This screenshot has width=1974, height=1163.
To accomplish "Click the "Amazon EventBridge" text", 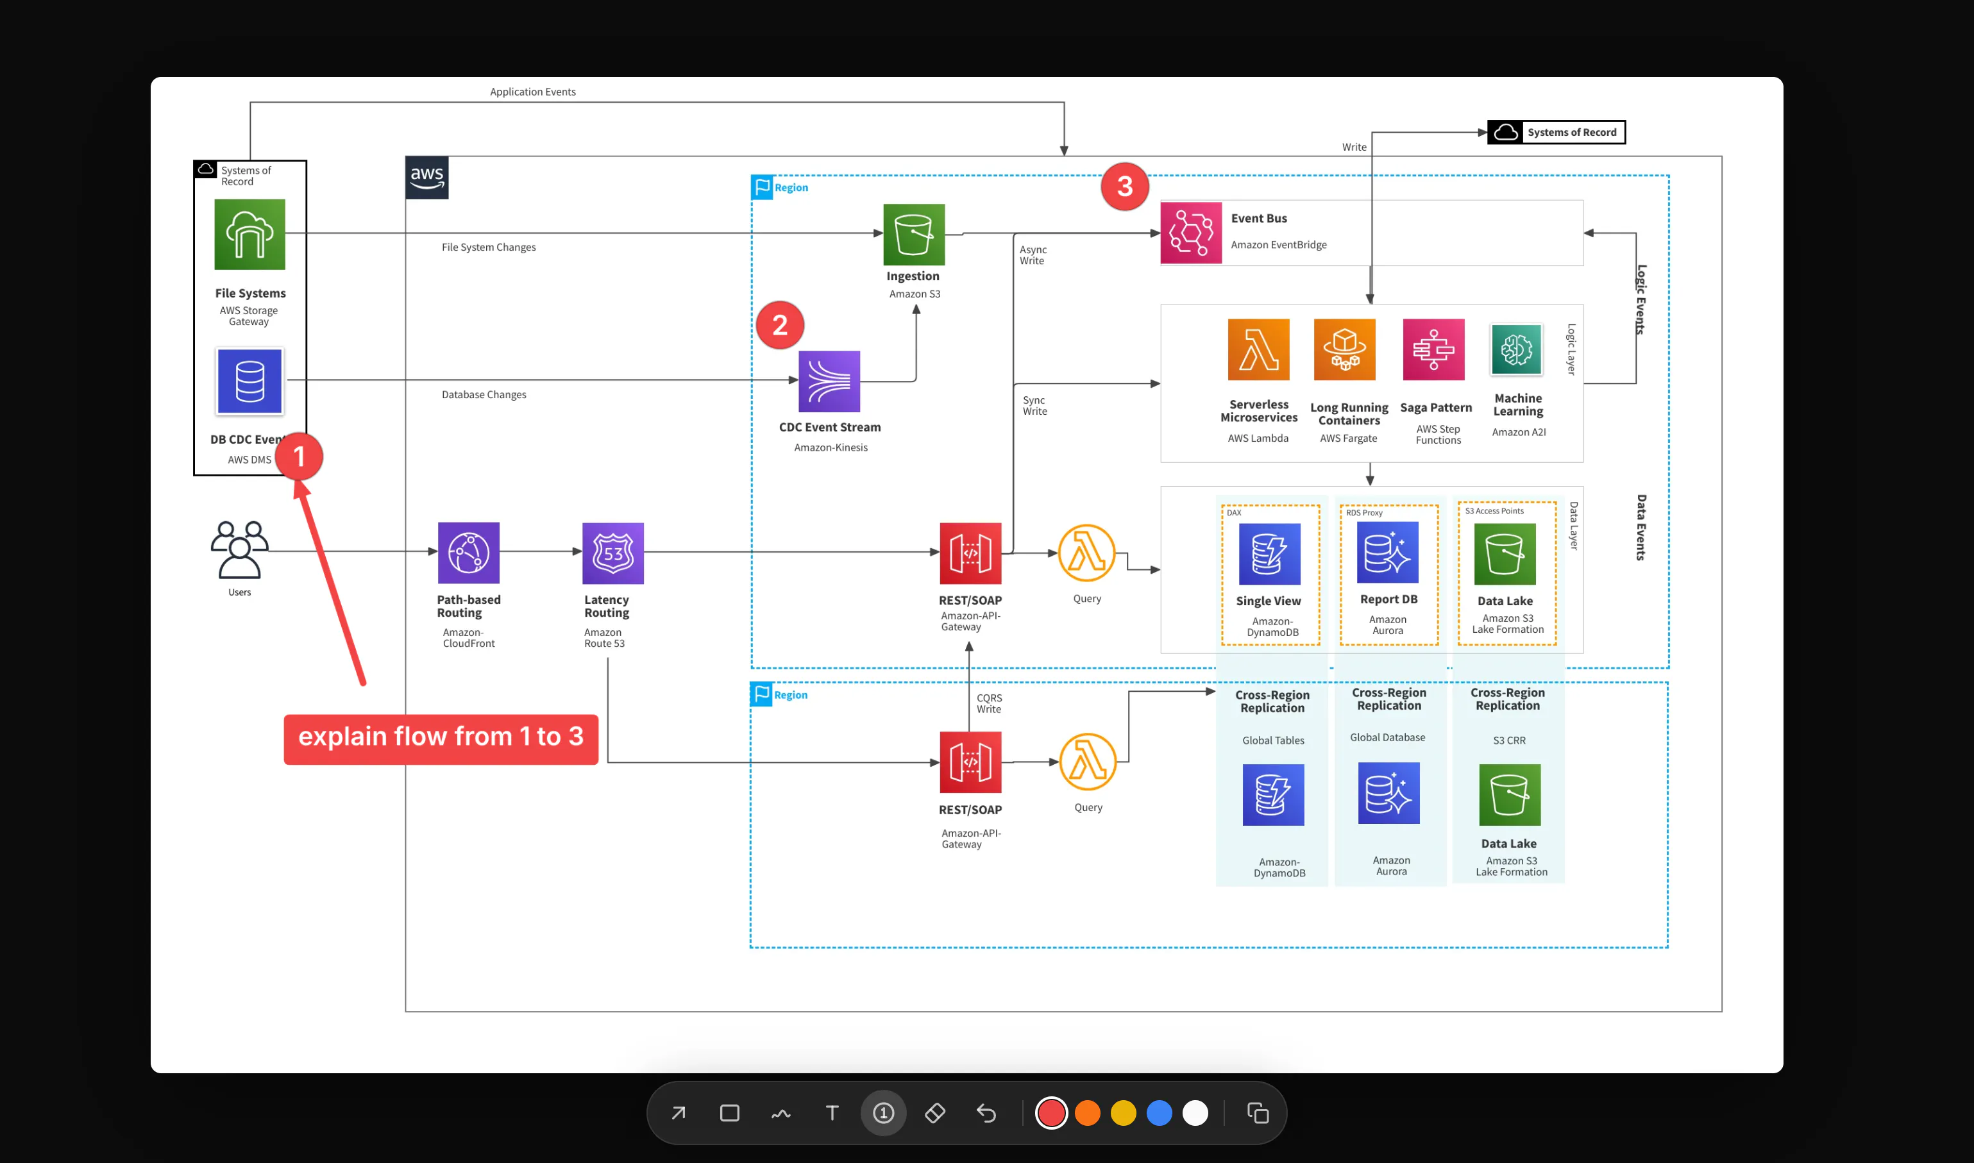I will (1279, 244).
